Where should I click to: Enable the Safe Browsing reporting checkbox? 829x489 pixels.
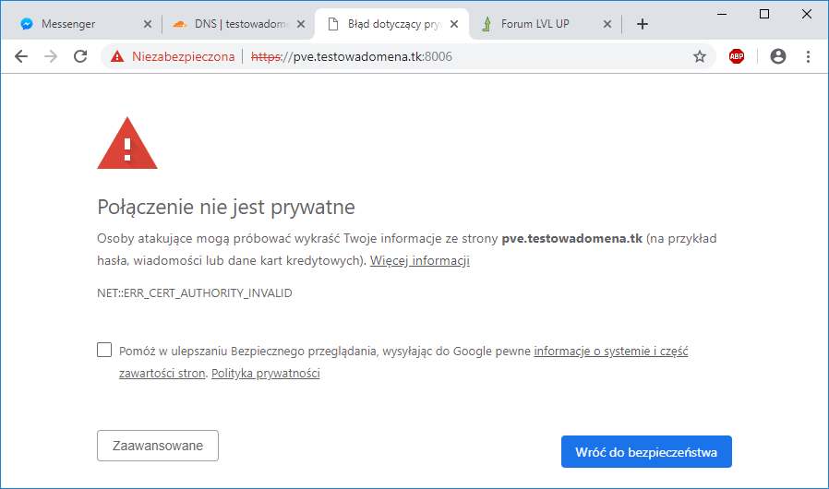[104, 350]
